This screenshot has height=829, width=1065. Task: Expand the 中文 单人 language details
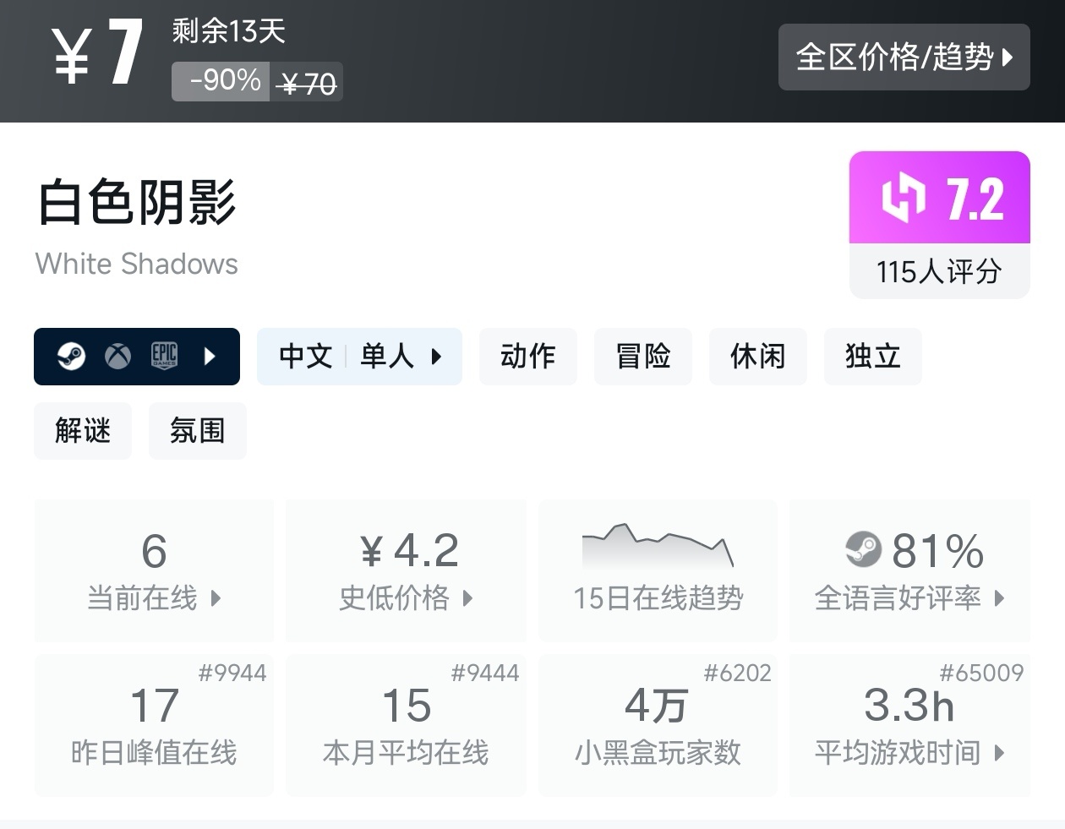359,357
